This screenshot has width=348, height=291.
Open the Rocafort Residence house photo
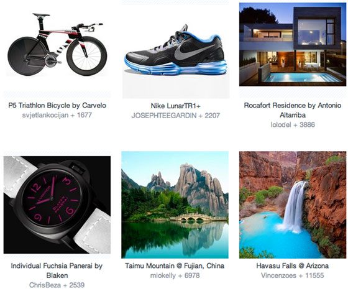293,44
